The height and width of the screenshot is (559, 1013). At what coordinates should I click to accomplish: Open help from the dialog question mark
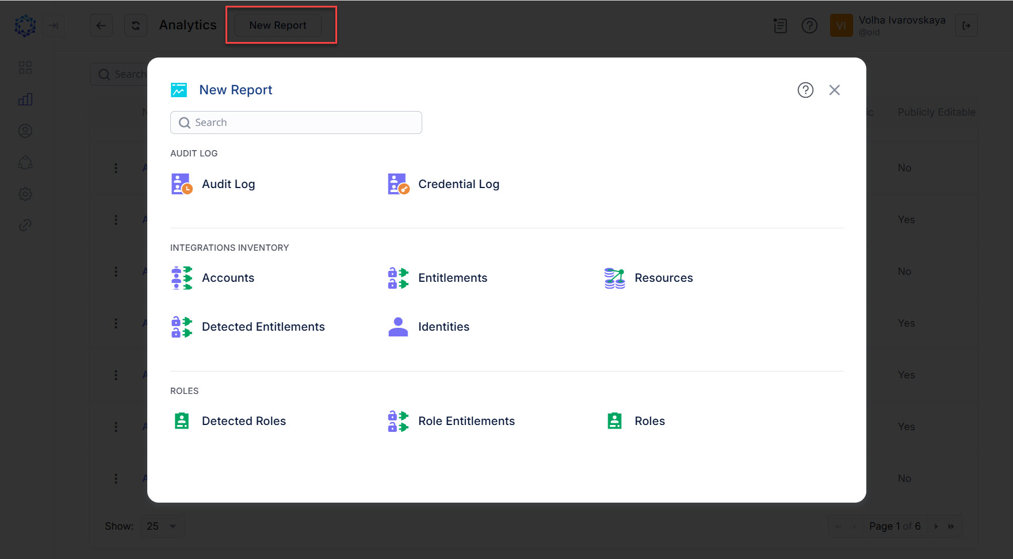(805, 90)
